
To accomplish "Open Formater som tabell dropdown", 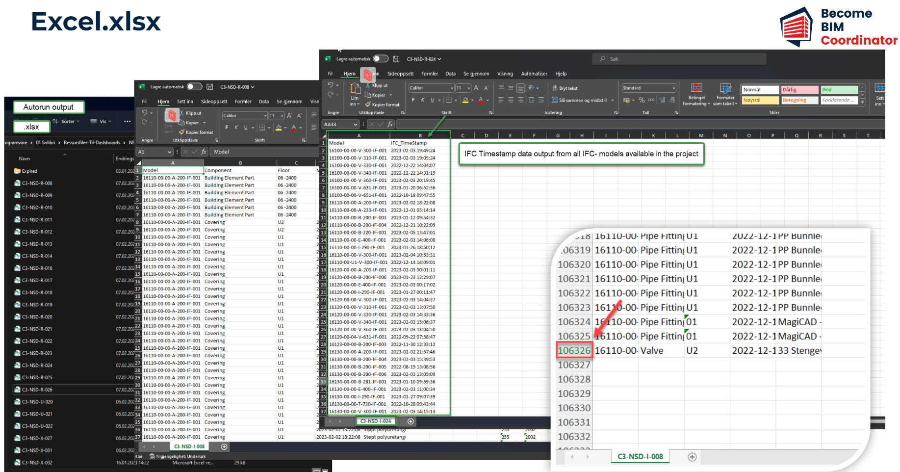I will [x=725, y=94].
